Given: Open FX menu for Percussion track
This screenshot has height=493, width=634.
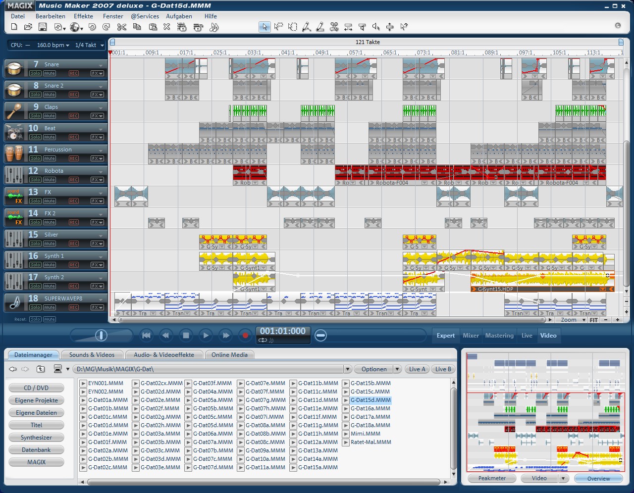Looking at the screenshot, I should tap(97, 158).
